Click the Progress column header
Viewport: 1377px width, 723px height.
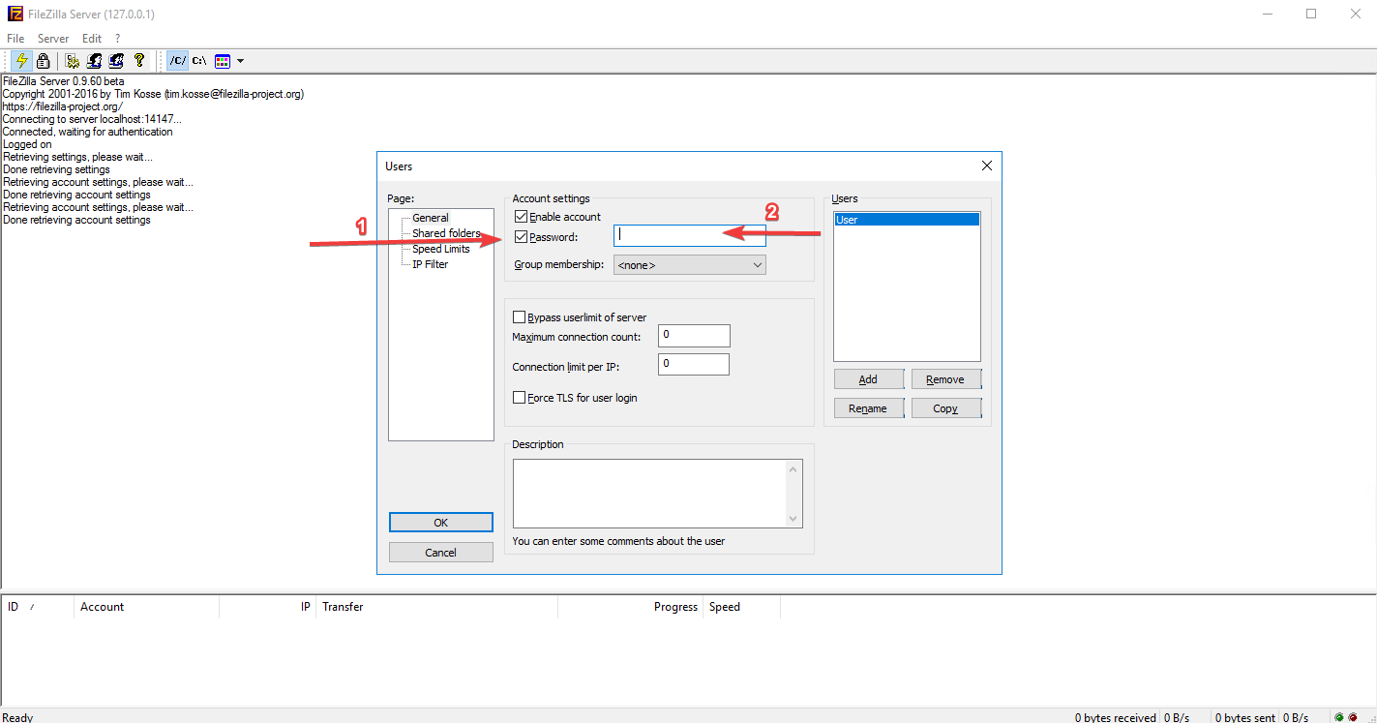(631, 607)
